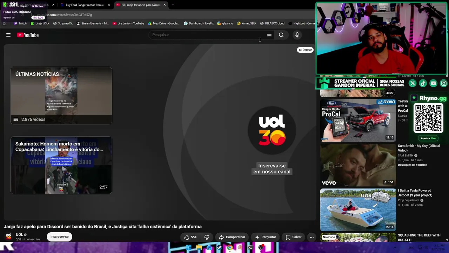Screen dimensions: 449x253
Task: Open more actions three-dot menu
Action: click(x=311, y=237)
